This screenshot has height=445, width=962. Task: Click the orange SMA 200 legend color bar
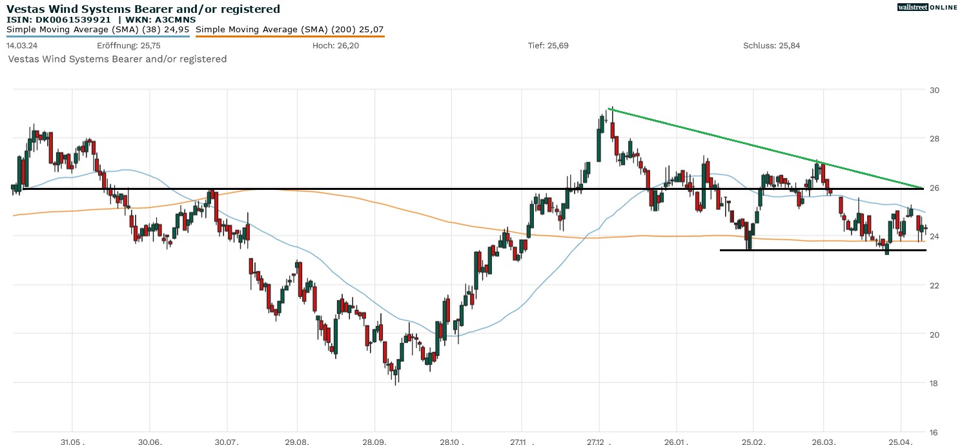289,36
